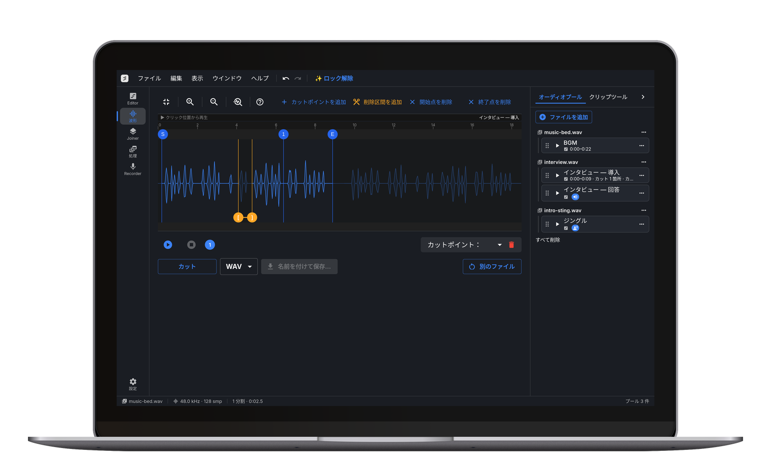The image size is (771, 476).
Task: Delete the cut point with the red trash icon
Action: pos(512,245)
